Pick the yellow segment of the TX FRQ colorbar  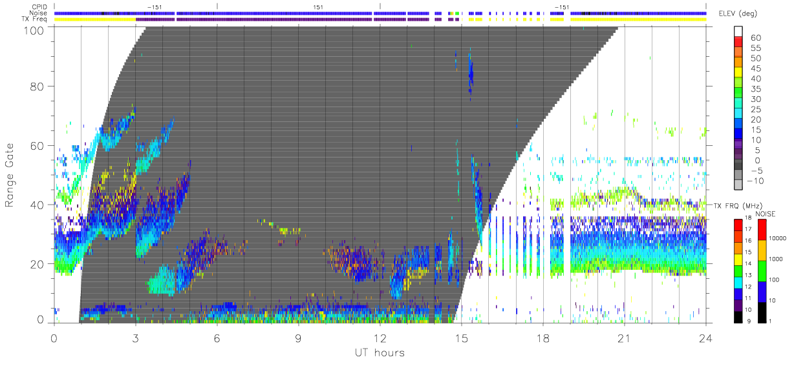(738, 259)
